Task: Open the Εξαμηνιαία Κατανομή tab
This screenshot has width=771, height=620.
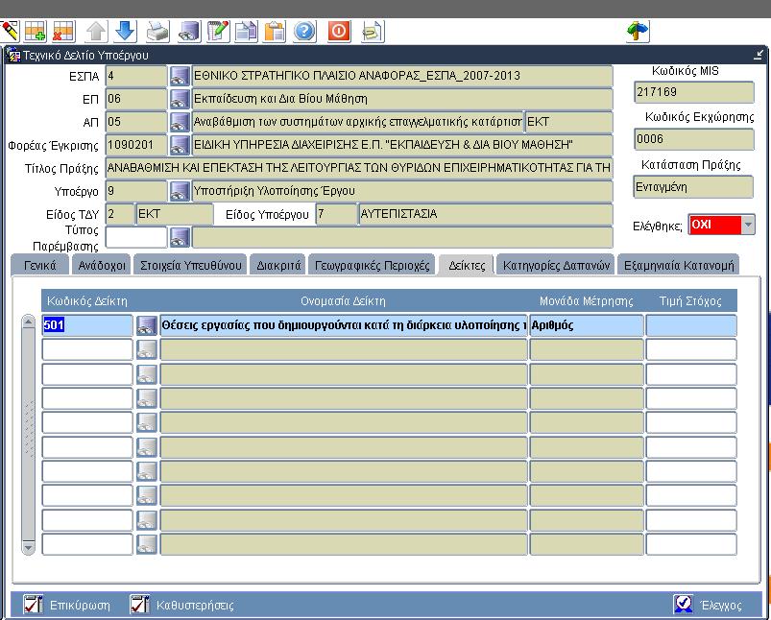Action: pos(679,266)
